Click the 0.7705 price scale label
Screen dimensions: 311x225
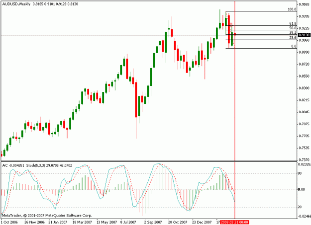click(305, 136)
